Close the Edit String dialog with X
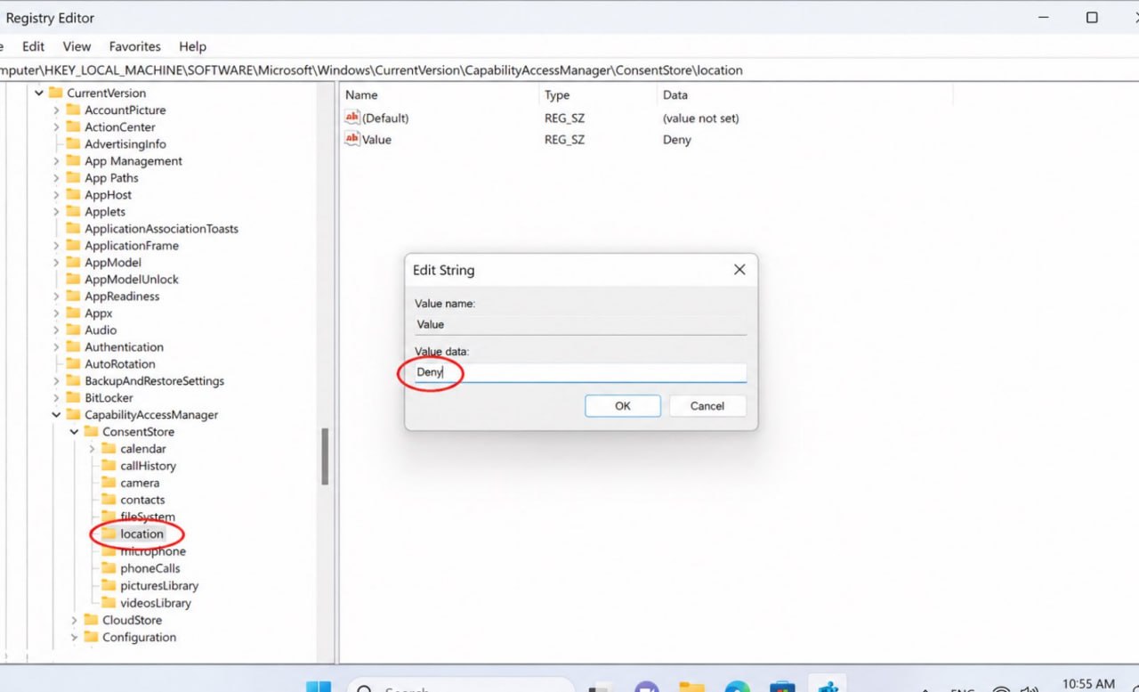 tap(739, 270)
